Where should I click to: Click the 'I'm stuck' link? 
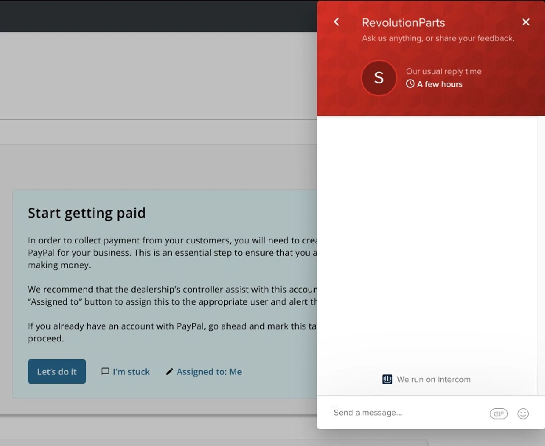pos(131,372)
